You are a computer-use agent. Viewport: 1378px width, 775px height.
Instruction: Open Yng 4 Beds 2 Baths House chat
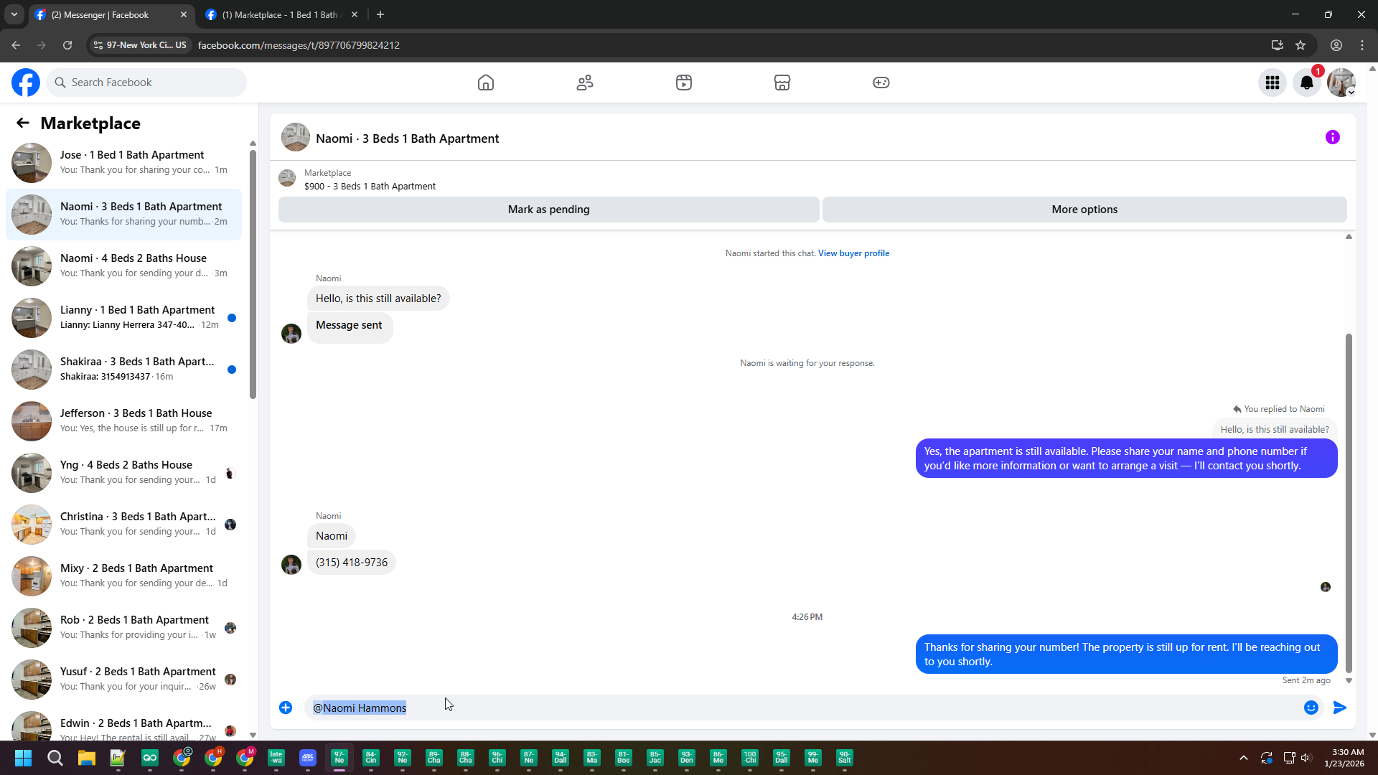pos(123,473)
